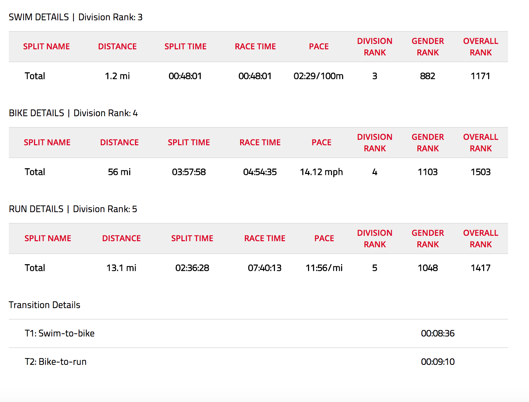
Task: Click the Run Details section heading
Action: 73,209
